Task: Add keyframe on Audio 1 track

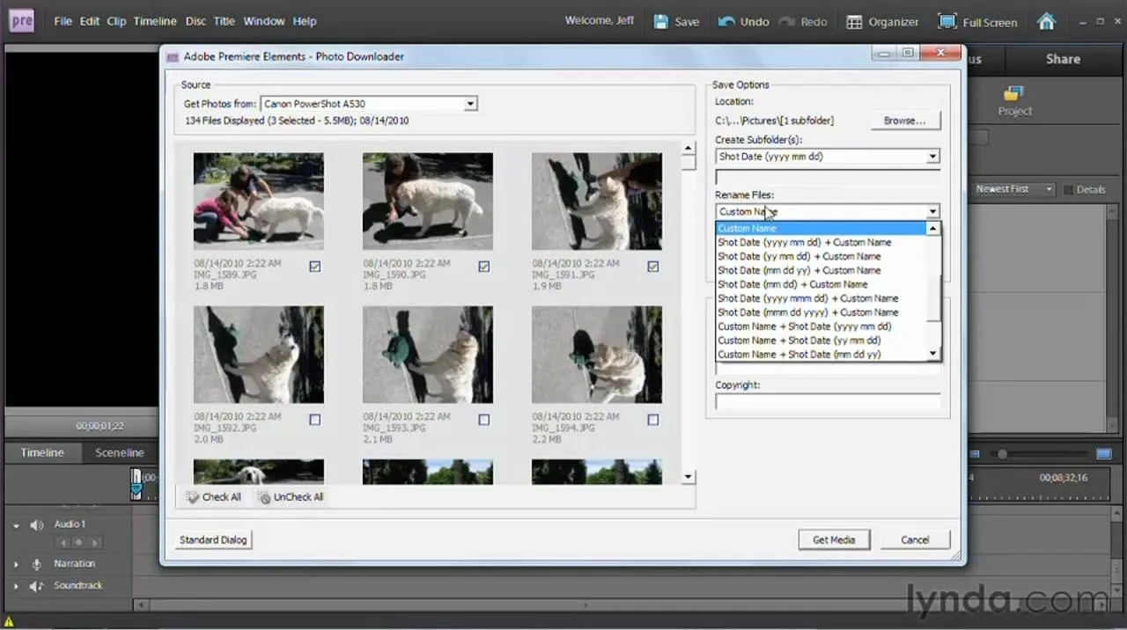Action: point(78,543)
